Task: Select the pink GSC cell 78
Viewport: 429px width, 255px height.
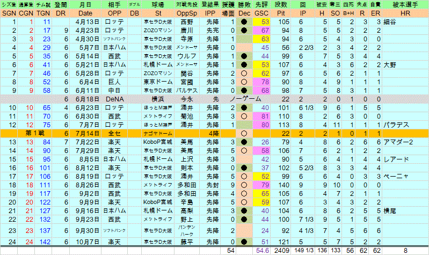Action: click(x=261, y=82)
